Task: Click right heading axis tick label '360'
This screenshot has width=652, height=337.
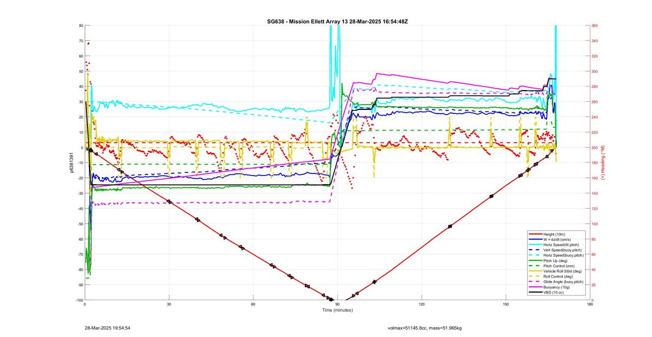Action: pyautogui.click(x=595, y=25)
